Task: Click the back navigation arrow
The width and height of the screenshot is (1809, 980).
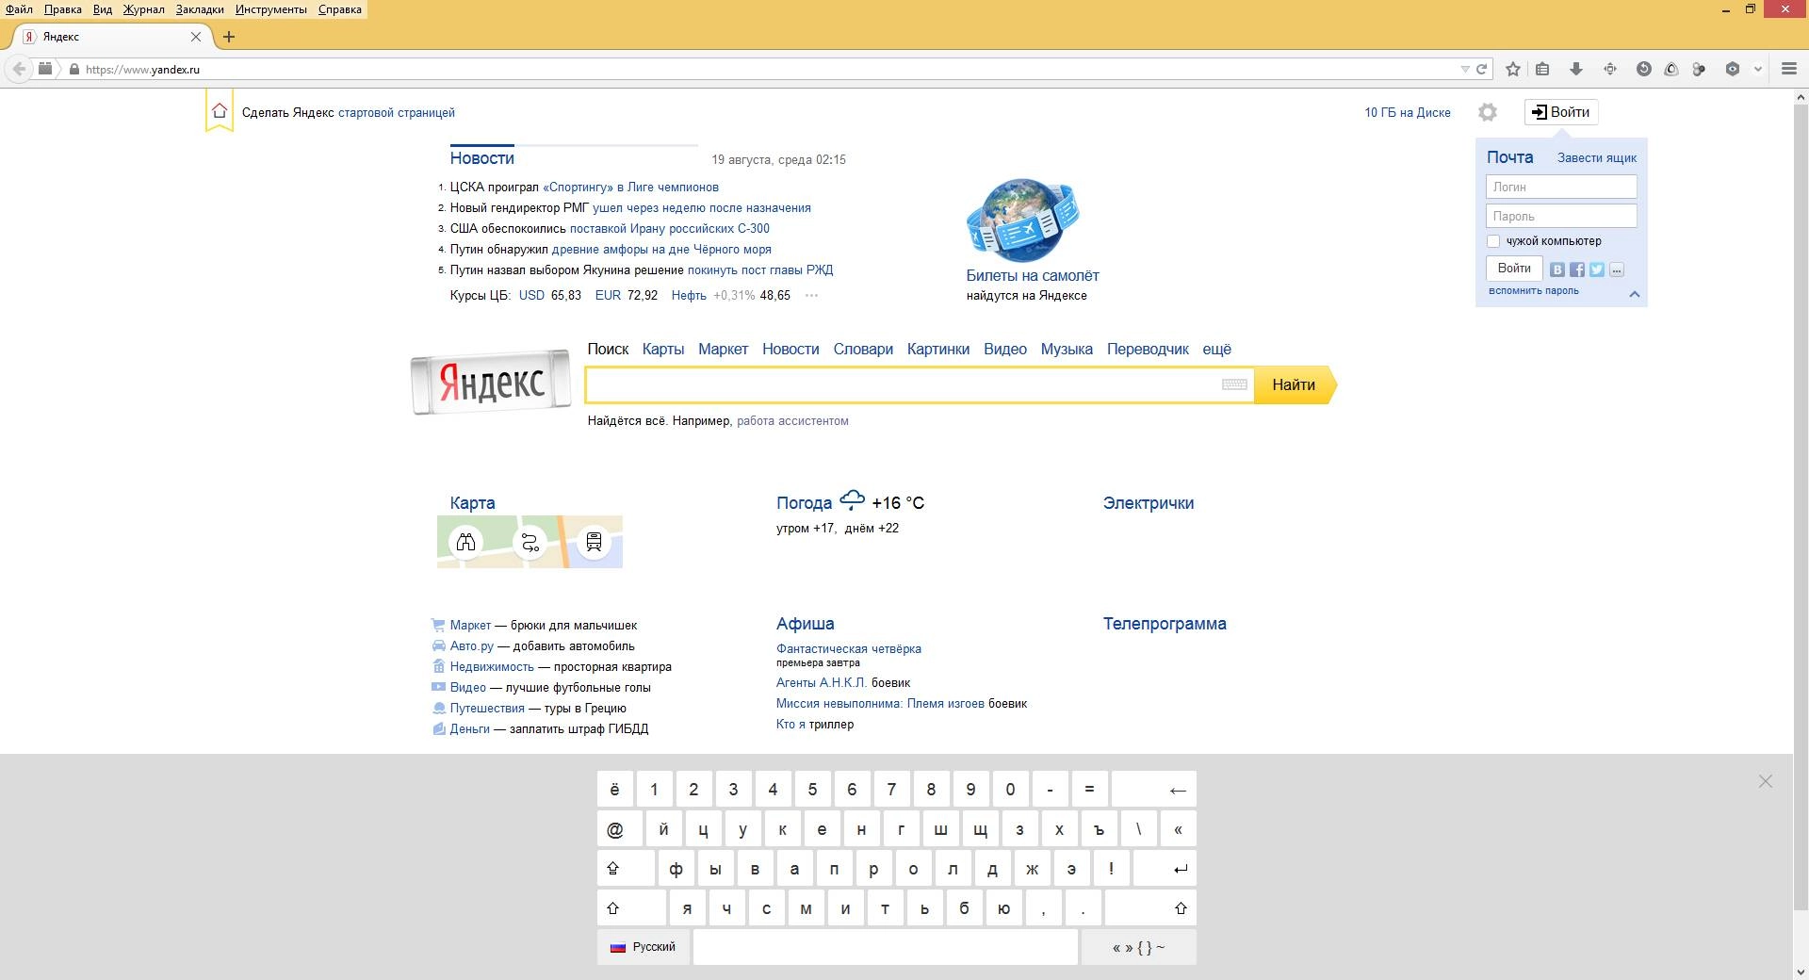Action: click(19, 69)
